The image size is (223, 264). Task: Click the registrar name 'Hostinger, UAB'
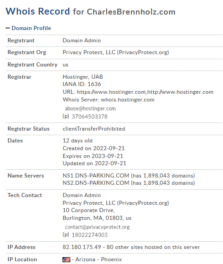[83, 77]
